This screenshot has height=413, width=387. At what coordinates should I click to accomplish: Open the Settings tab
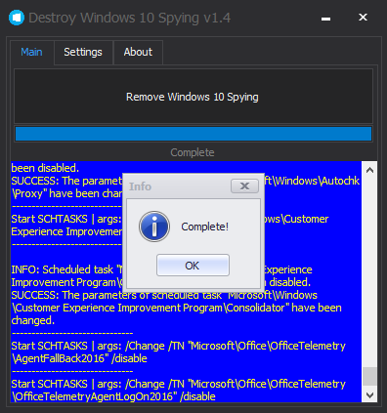(x=83, y=52)
